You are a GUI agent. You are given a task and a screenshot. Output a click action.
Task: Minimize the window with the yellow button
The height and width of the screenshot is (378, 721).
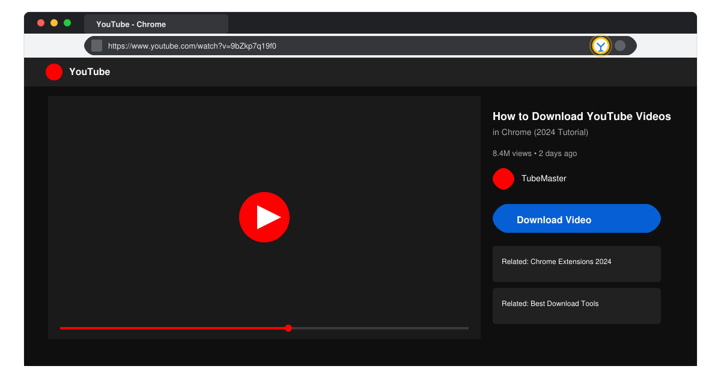coord(54,23)
